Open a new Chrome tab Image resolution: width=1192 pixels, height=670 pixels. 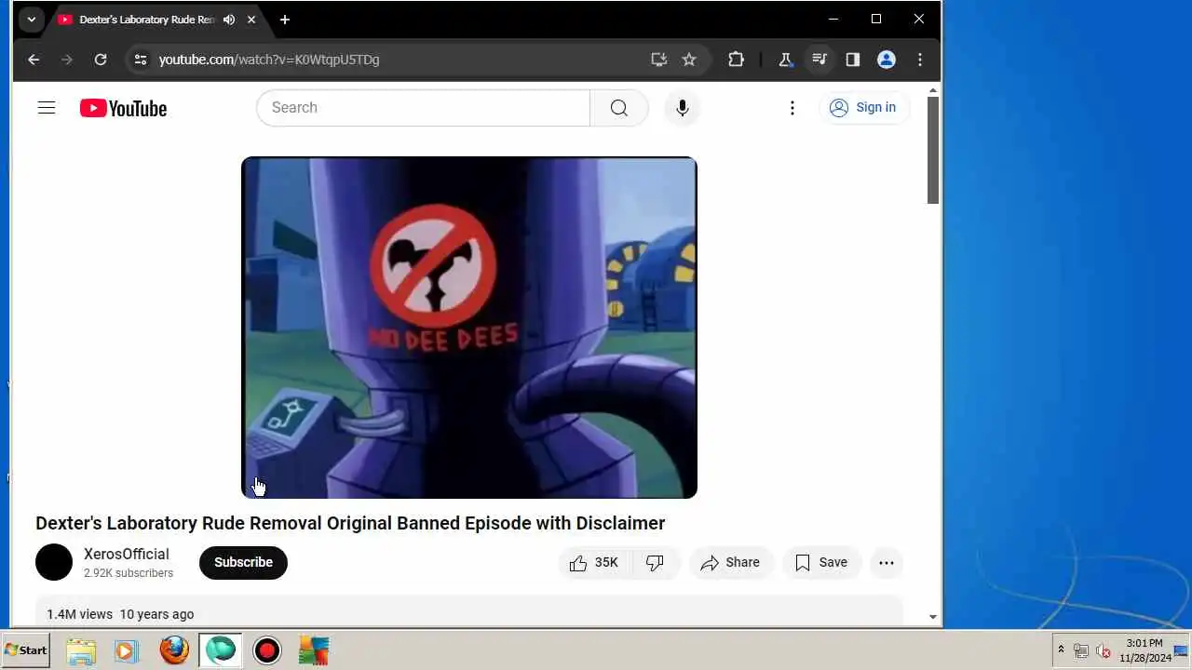(285, 20)
